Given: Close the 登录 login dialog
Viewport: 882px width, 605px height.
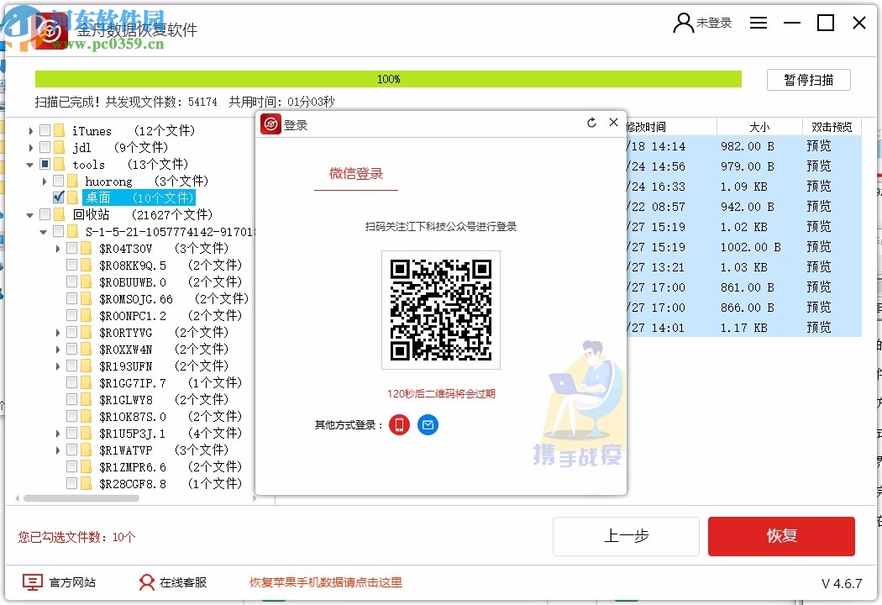Looking at the screenshot, I should pos(613,122).
